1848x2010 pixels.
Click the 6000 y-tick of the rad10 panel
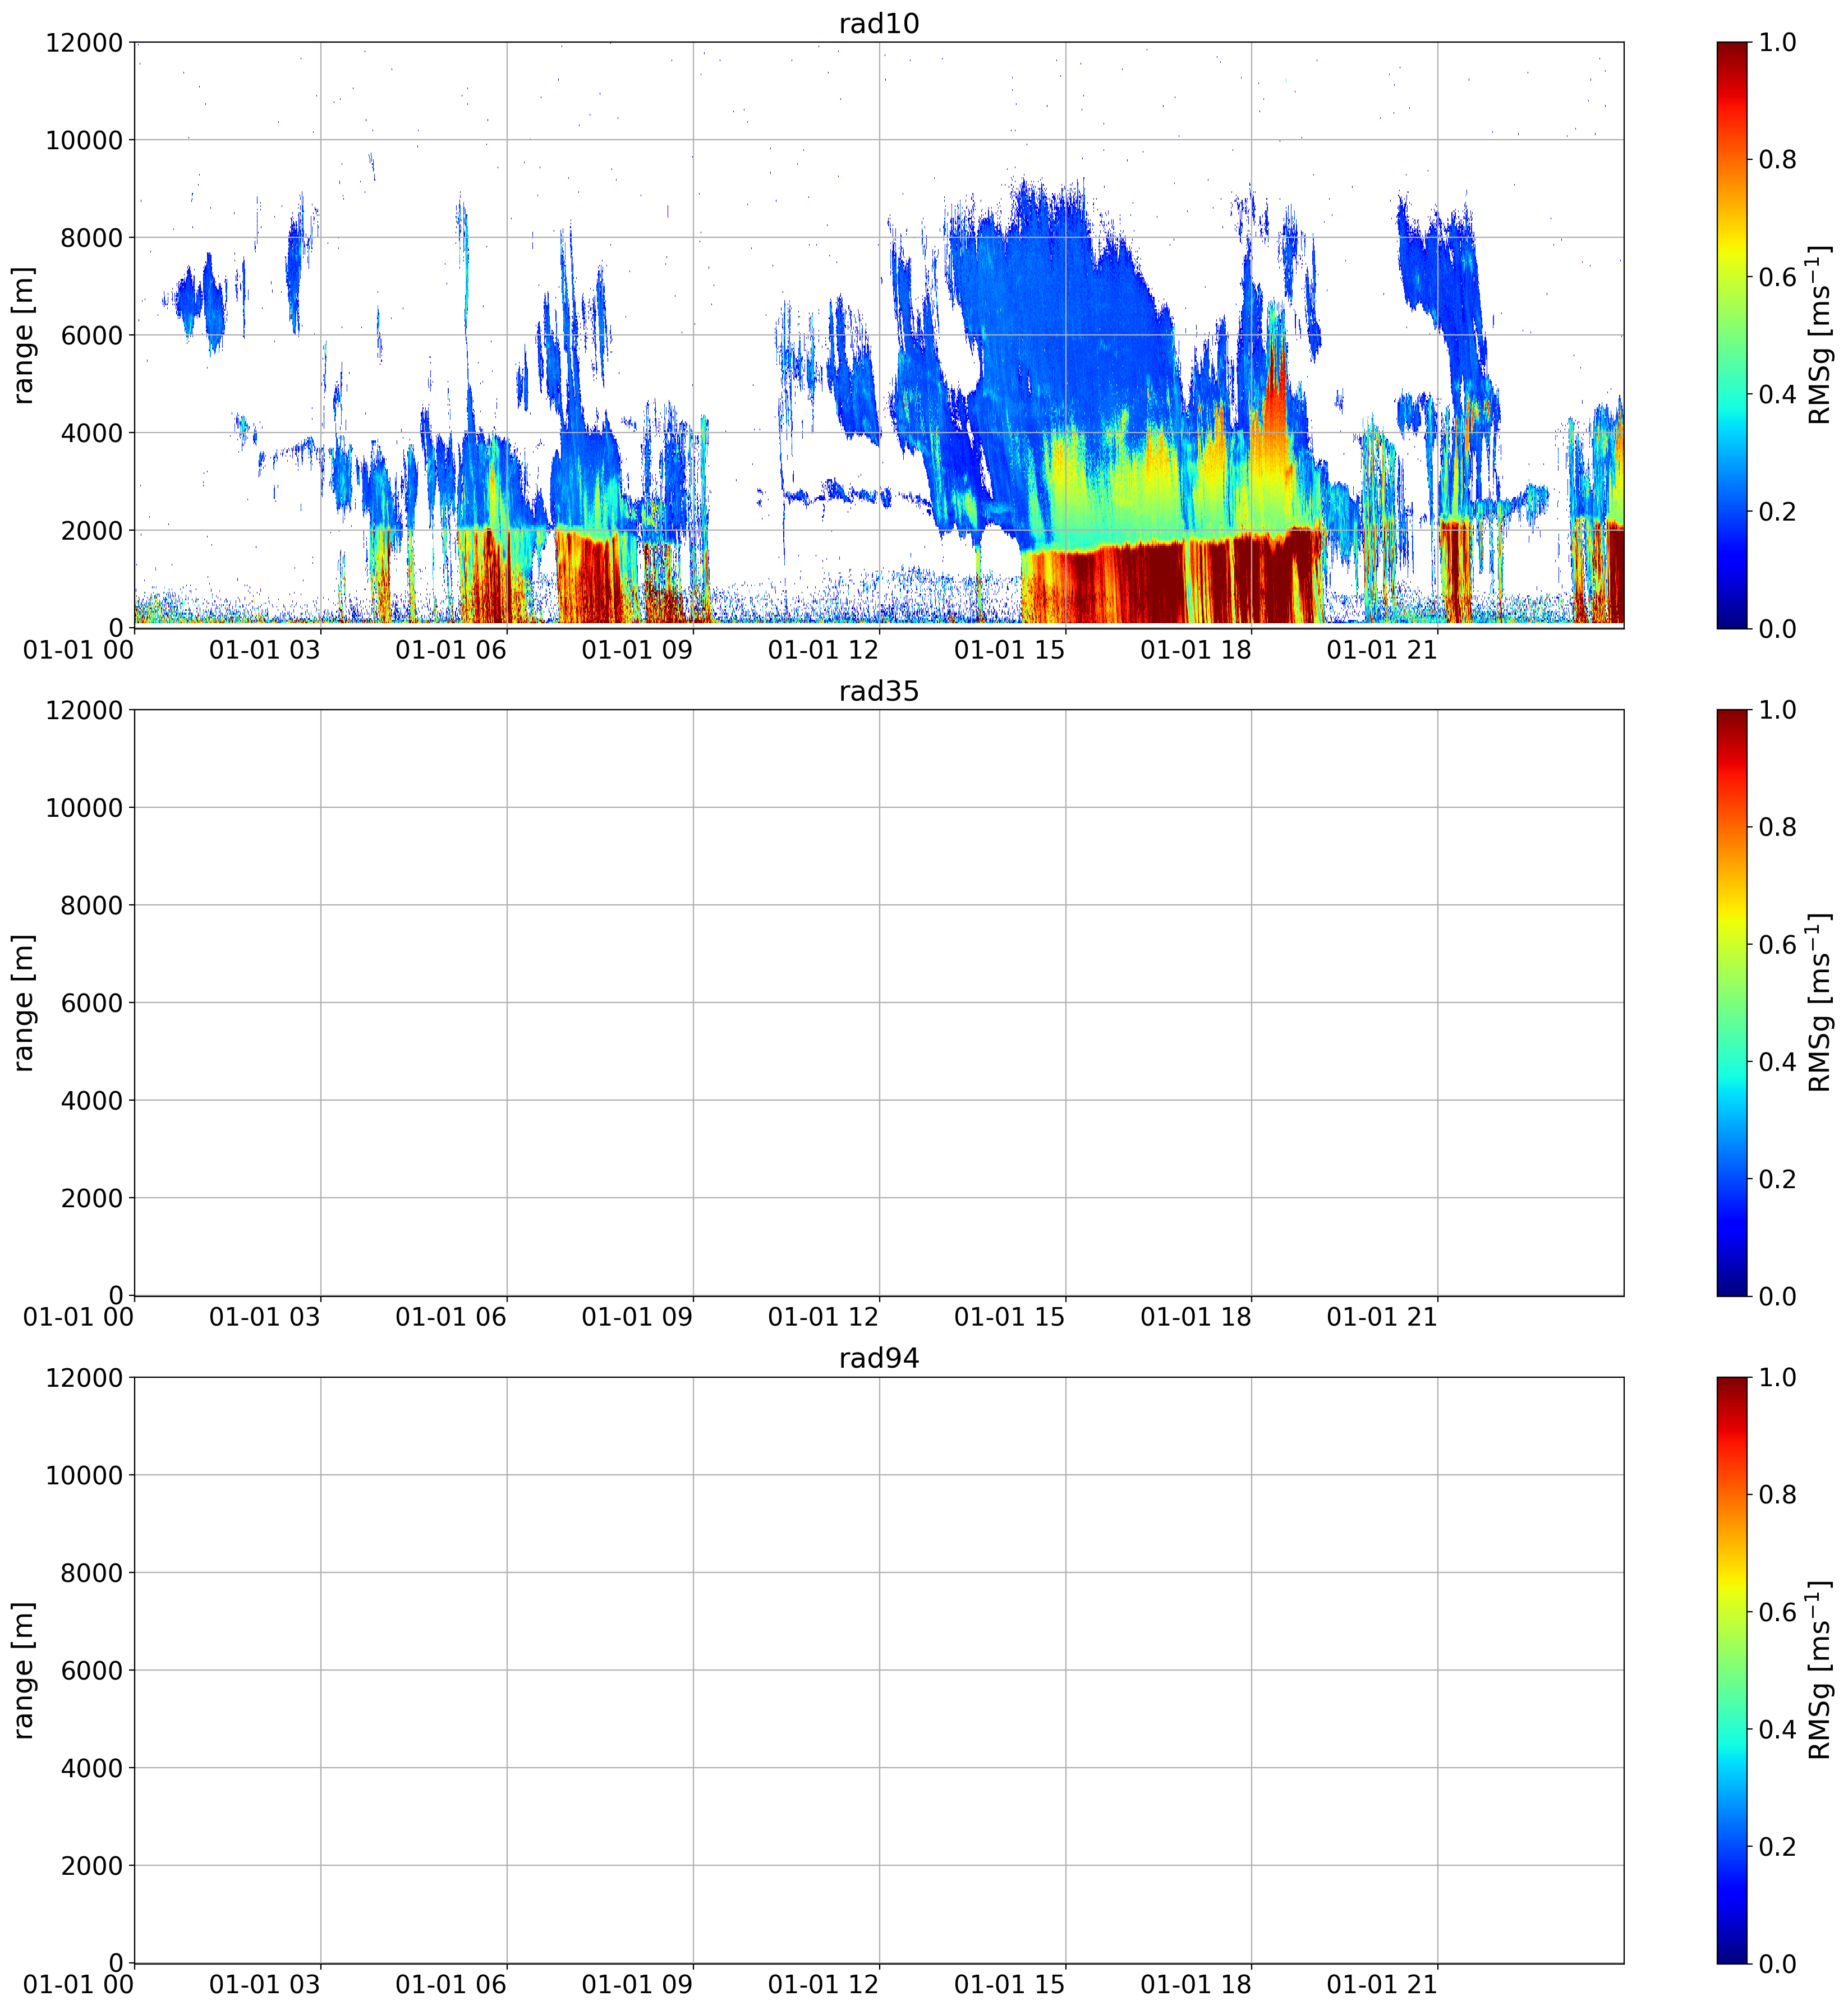(92, 335)
